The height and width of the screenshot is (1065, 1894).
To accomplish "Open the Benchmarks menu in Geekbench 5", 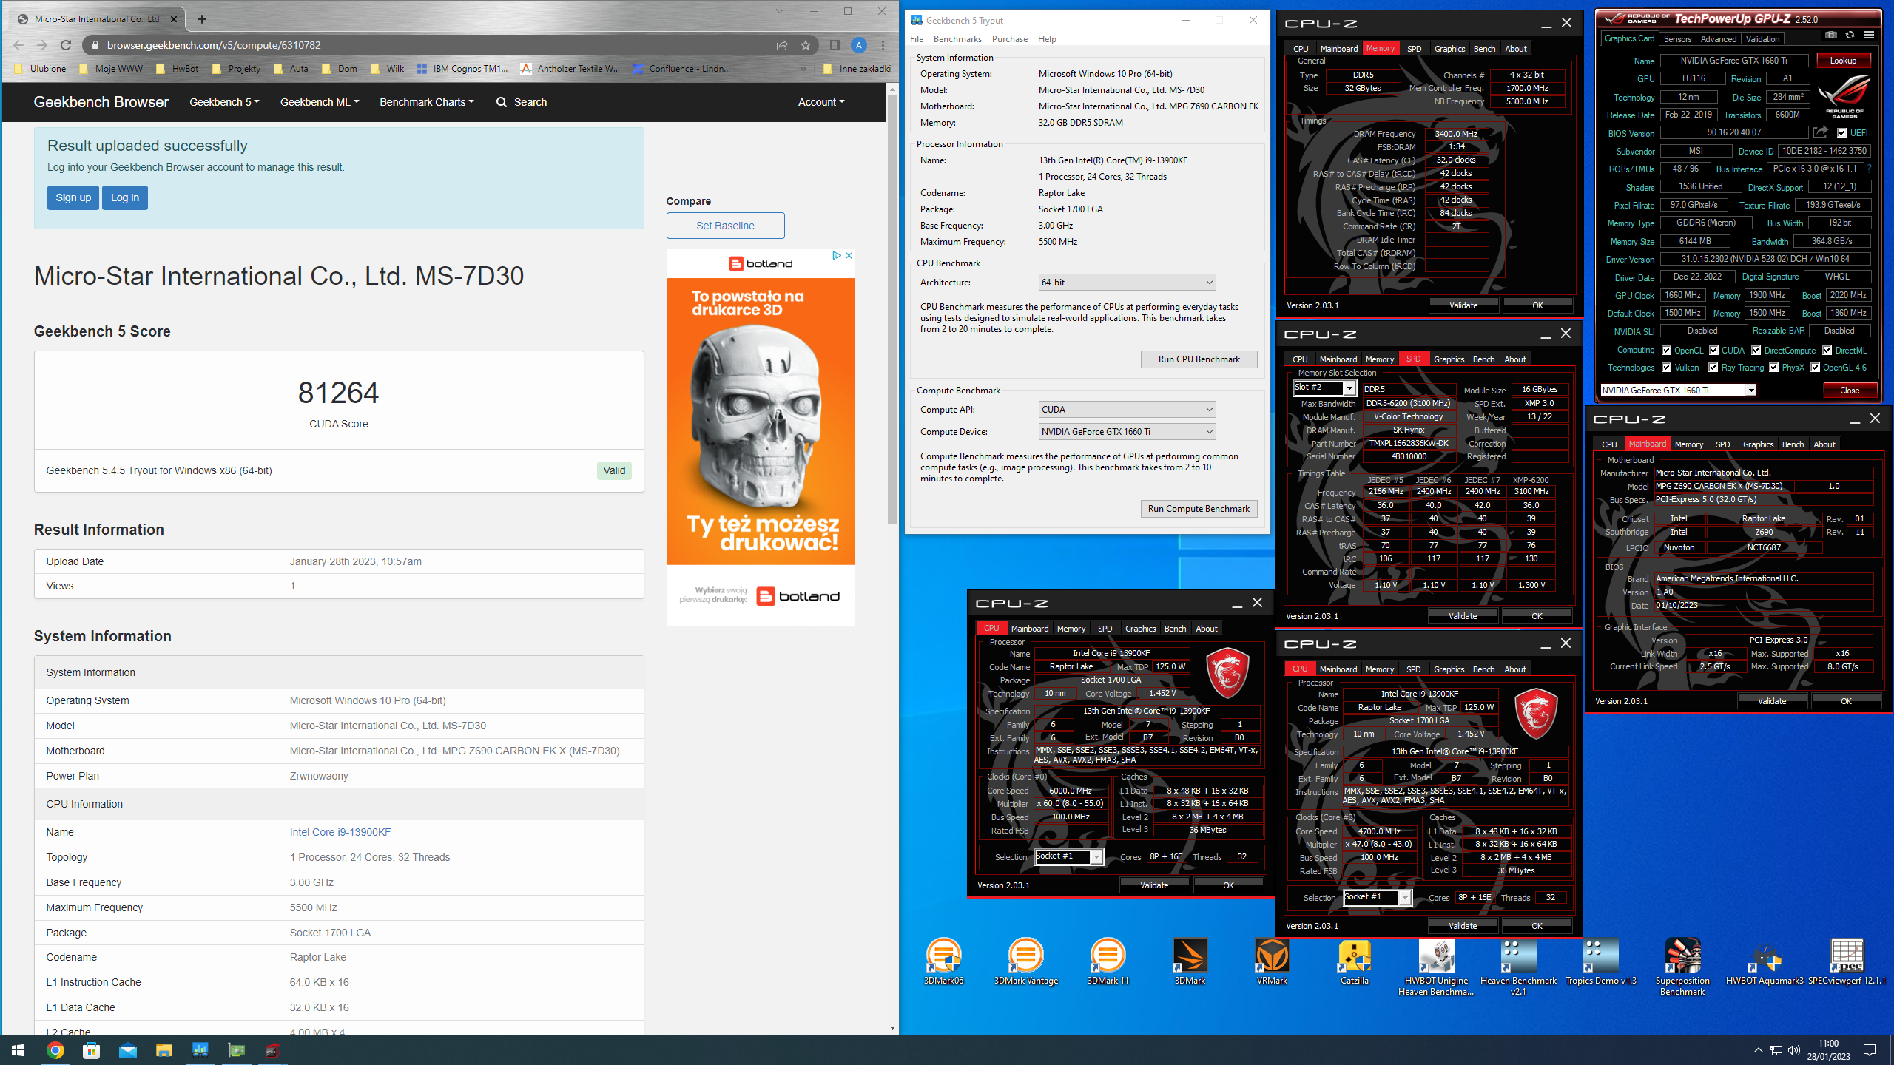I will [957, 39].
